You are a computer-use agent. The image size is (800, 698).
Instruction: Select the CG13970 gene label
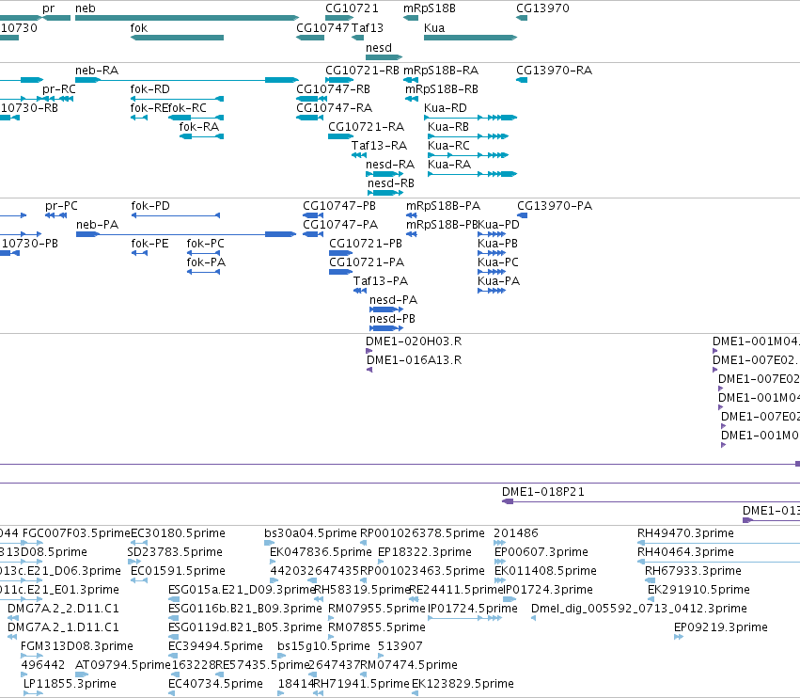coord(542,8)
